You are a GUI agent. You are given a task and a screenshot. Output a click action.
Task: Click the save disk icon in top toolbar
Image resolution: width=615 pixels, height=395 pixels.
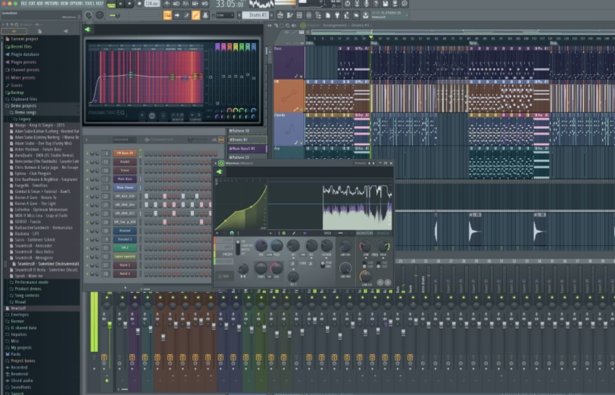coord(385,4)
